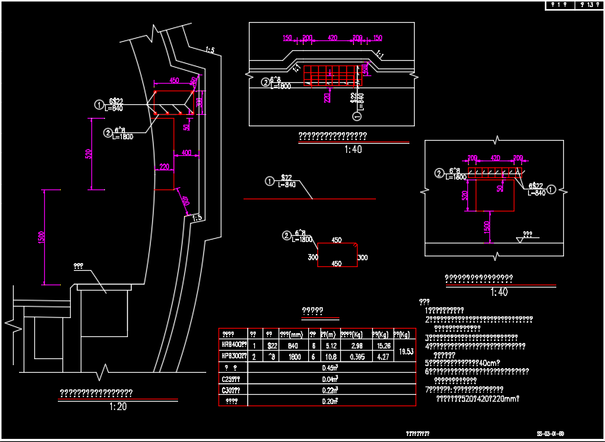The image size is (605, 442).
Task: Click the "$22" diameter cell in table
Action: [272, 346]
